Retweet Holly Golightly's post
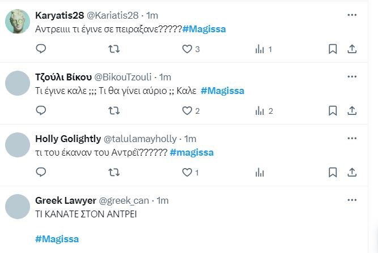 (114, 173)
